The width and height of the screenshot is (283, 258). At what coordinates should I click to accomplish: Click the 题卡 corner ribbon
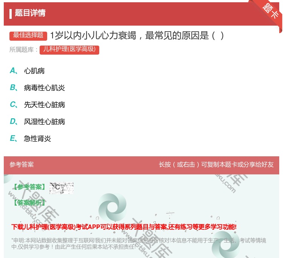[270, 11]
